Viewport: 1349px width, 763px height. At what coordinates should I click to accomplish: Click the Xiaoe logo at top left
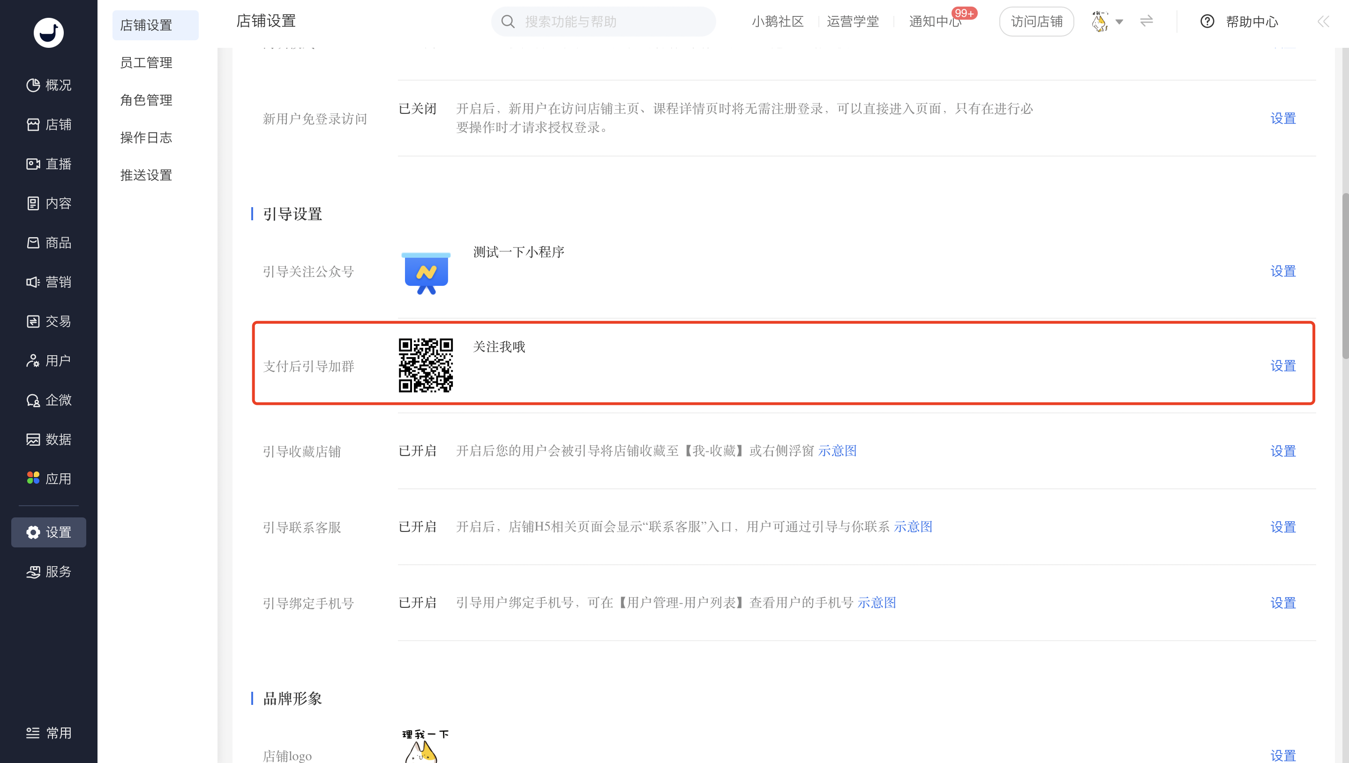coord(49,32)
